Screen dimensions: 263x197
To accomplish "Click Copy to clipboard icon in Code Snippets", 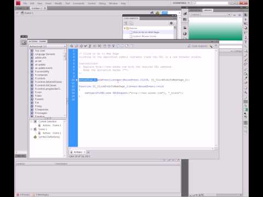I will 131,23.
